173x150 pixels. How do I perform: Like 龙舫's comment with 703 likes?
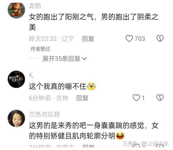point(129,38)
